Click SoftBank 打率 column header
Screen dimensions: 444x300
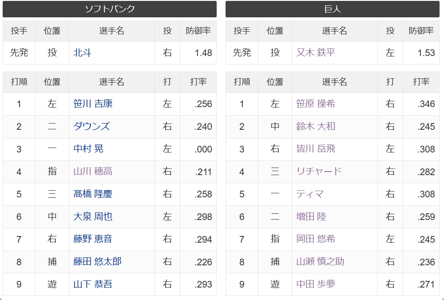(198, 82)
